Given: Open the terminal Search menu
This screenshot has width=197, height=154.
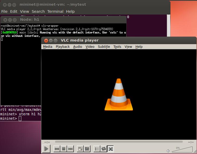Looking at the screenshot, I should [38, 11].
